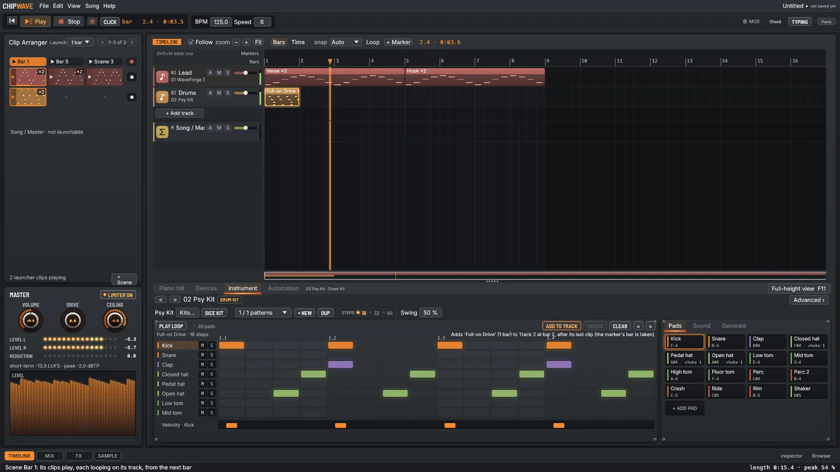The width and height of the screenshot is (840, 472).
Task: Turn off LIMITER ON
Action: tap(118, 295)
